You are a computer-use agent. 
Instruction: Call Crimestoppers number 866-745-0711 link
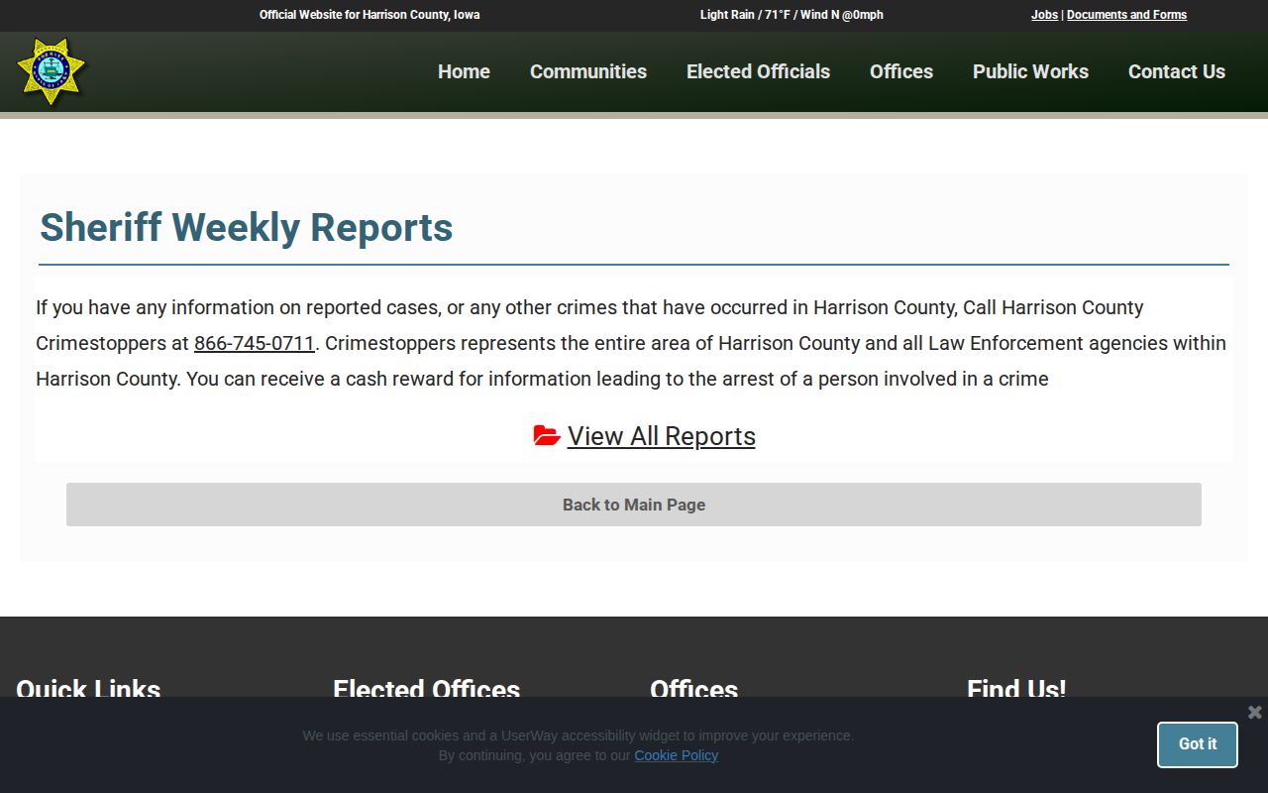[255, 343]
